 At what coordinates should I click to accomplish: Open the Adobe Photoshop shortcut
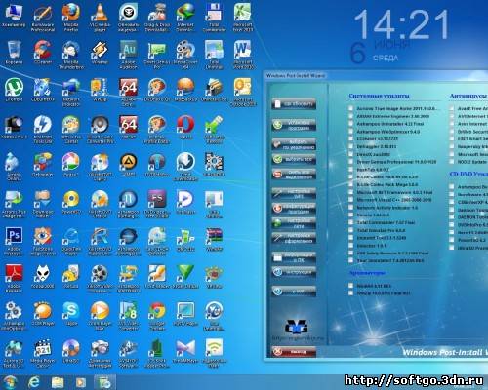pyautogui.click(x=14, y=241)
